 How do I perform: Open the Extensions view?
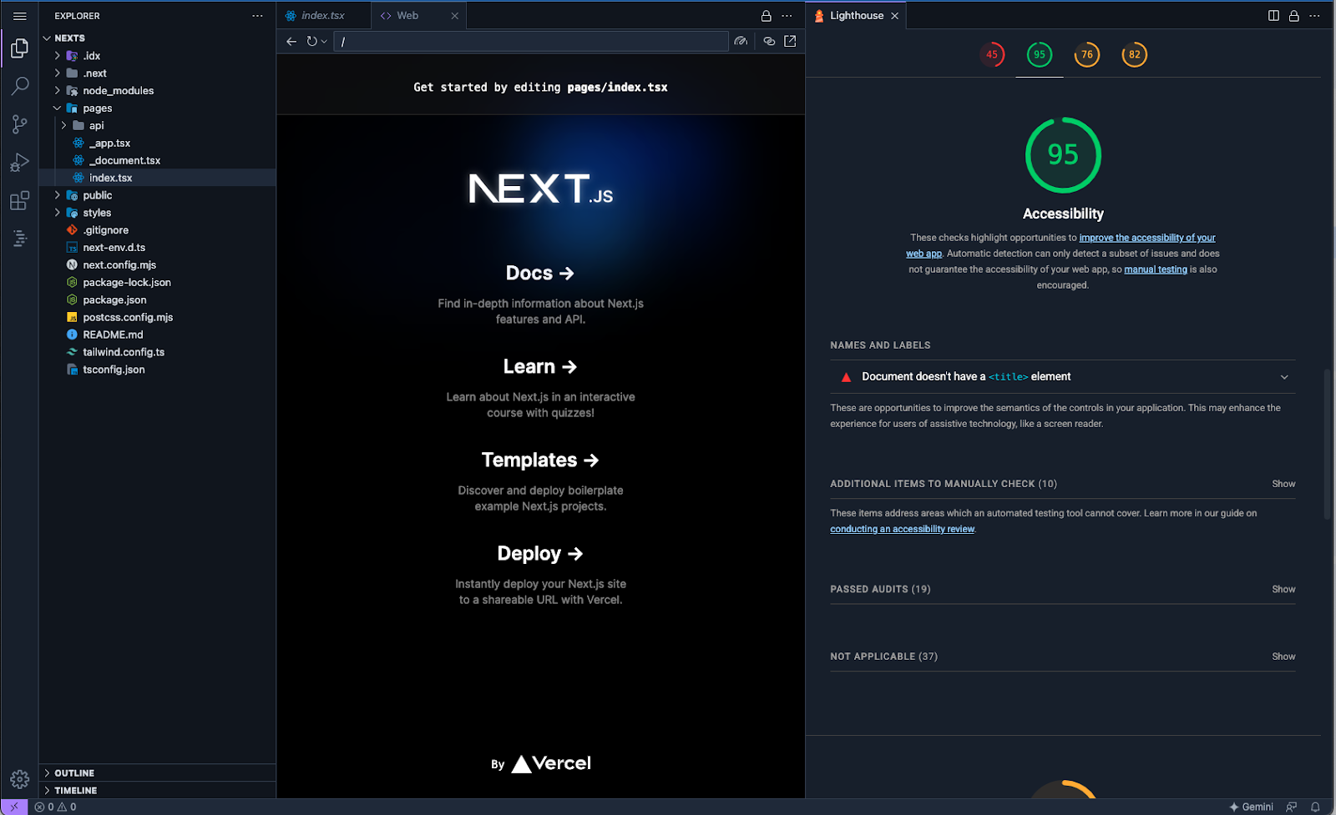point(20,200)
